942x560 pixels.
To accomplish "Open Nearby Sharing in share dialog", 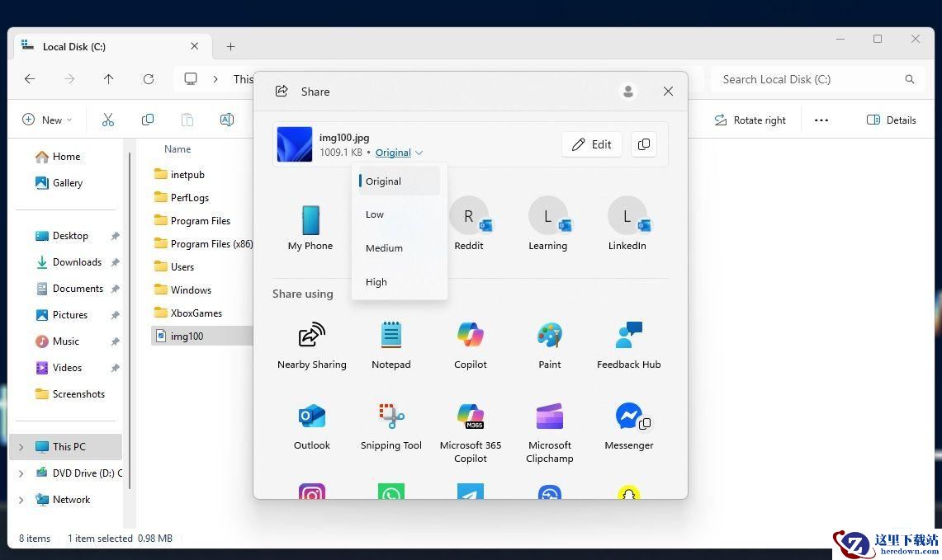I will coord(312,346).
